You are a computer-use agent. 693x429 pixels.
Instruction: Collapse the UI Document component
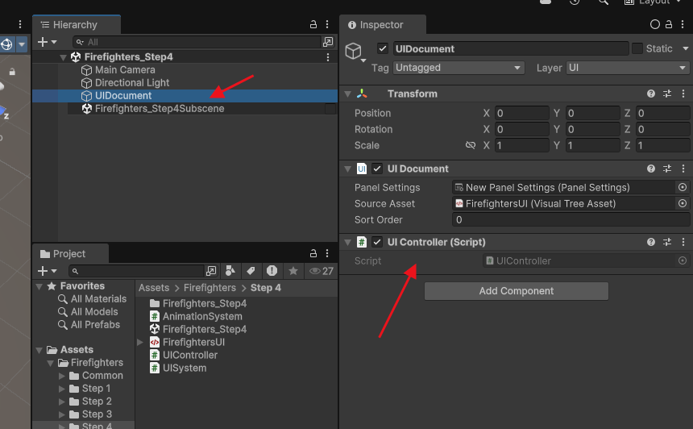348,169
